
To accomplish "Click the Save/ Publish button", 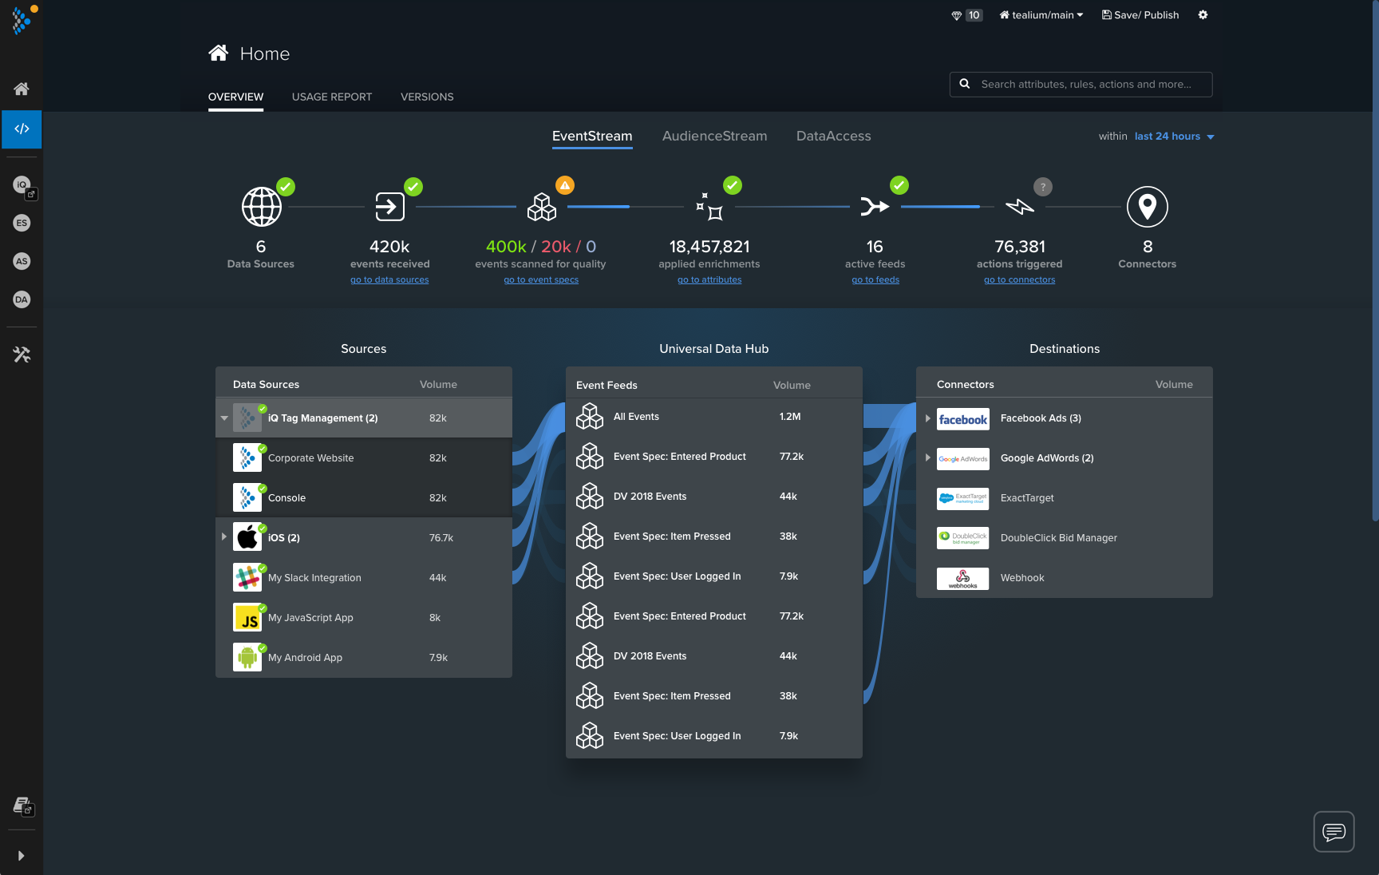I will [1140, 14].
